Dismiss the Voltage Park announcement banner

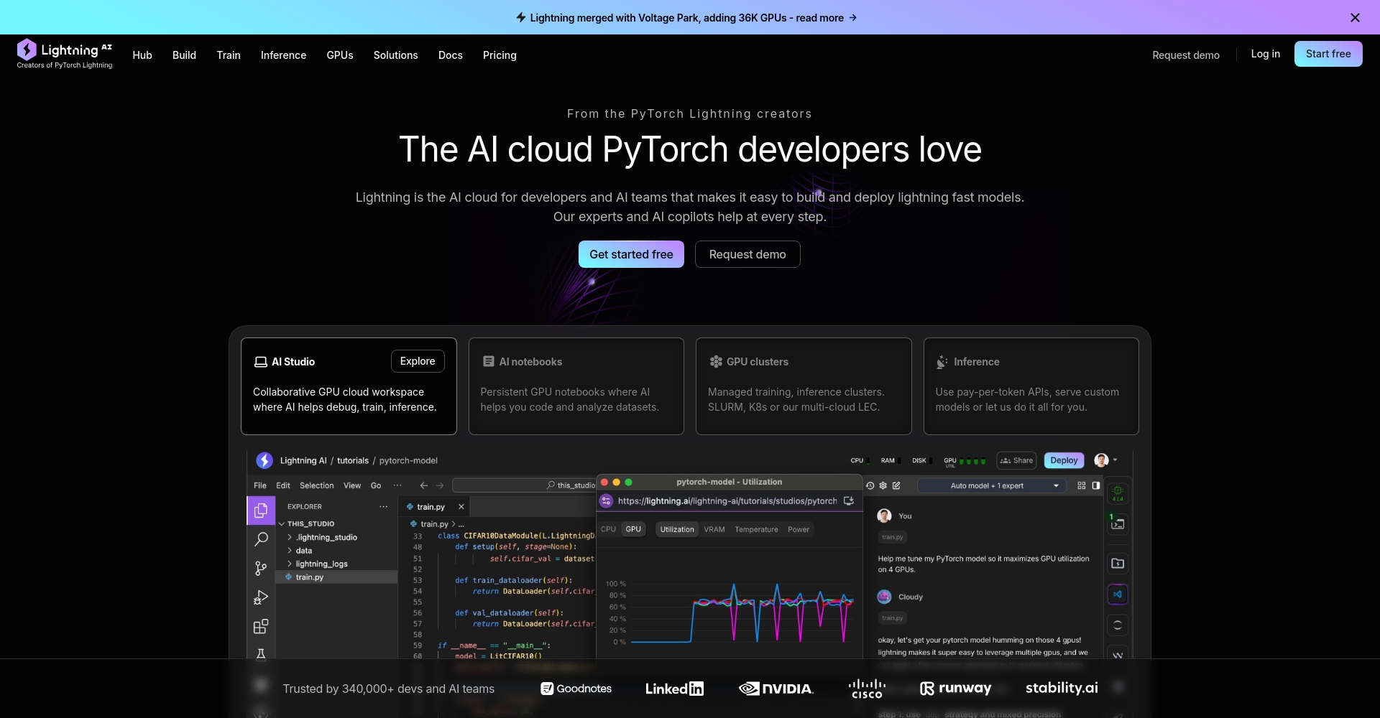(x=1355, y=18)
